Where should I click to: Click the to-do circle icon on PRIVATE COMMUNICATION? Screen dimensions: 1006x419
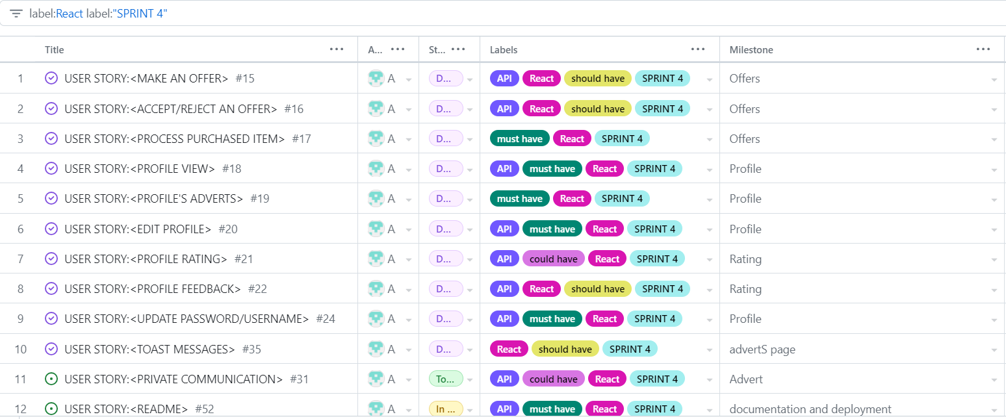pyautogui.click(x=51, y=378)
